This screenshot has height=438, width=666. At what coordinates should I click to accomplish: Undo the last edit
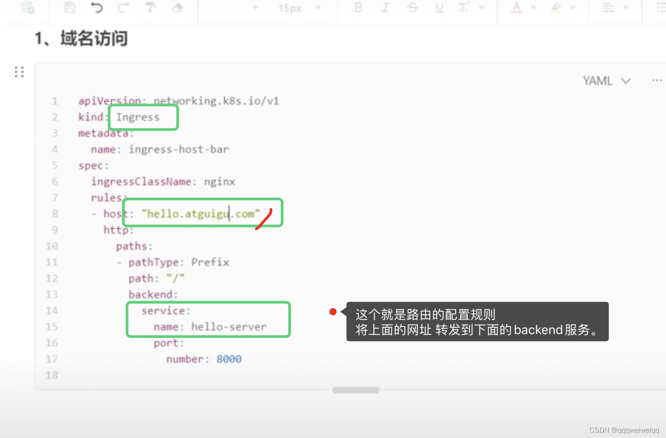pyautogui.click(x=97, y=7)
